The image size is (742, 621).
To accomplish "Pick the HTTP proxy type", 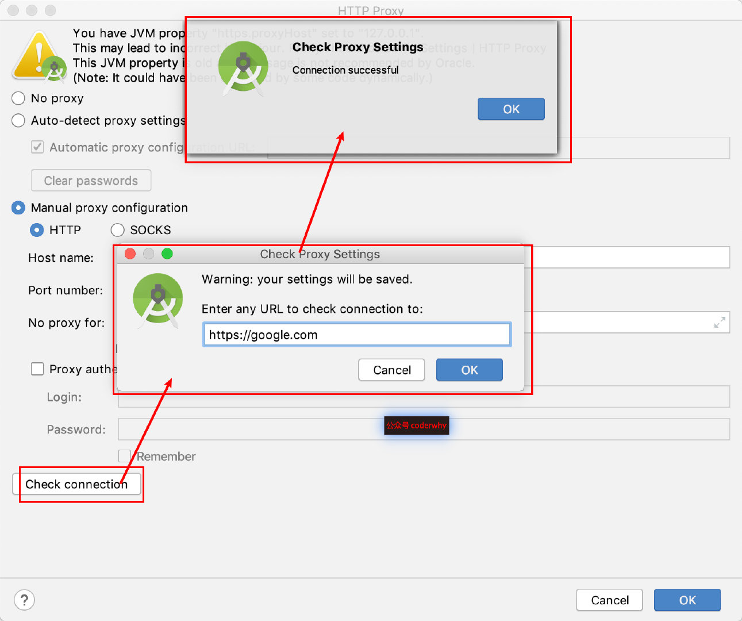I will pyautogui.click(x=37, y=230).
